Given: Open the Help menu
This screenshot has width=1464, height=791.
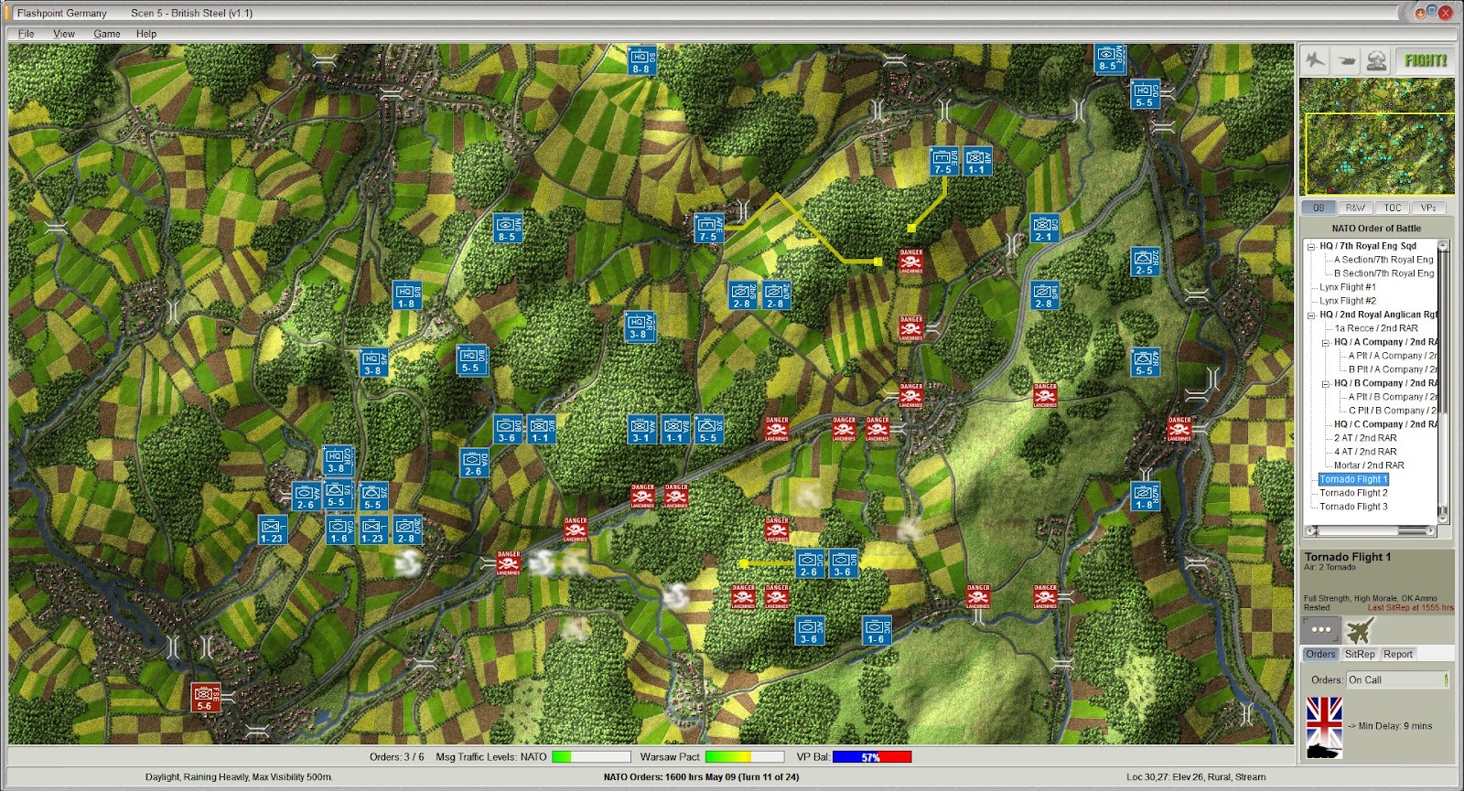Looking at the screenshot, I should pos(146,34).
